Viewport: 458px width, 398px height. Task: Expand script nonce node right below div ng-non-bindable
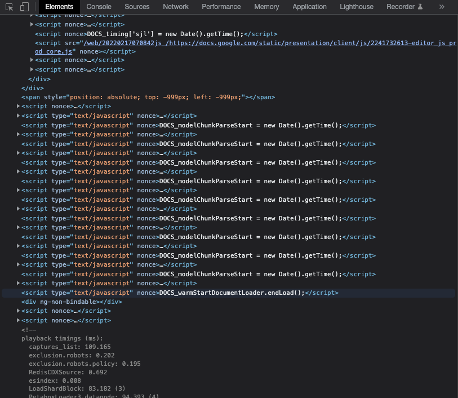pos(18,311)
